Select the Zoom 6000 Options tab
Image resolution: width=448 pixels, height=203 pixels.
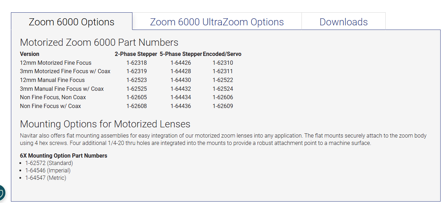71,21
